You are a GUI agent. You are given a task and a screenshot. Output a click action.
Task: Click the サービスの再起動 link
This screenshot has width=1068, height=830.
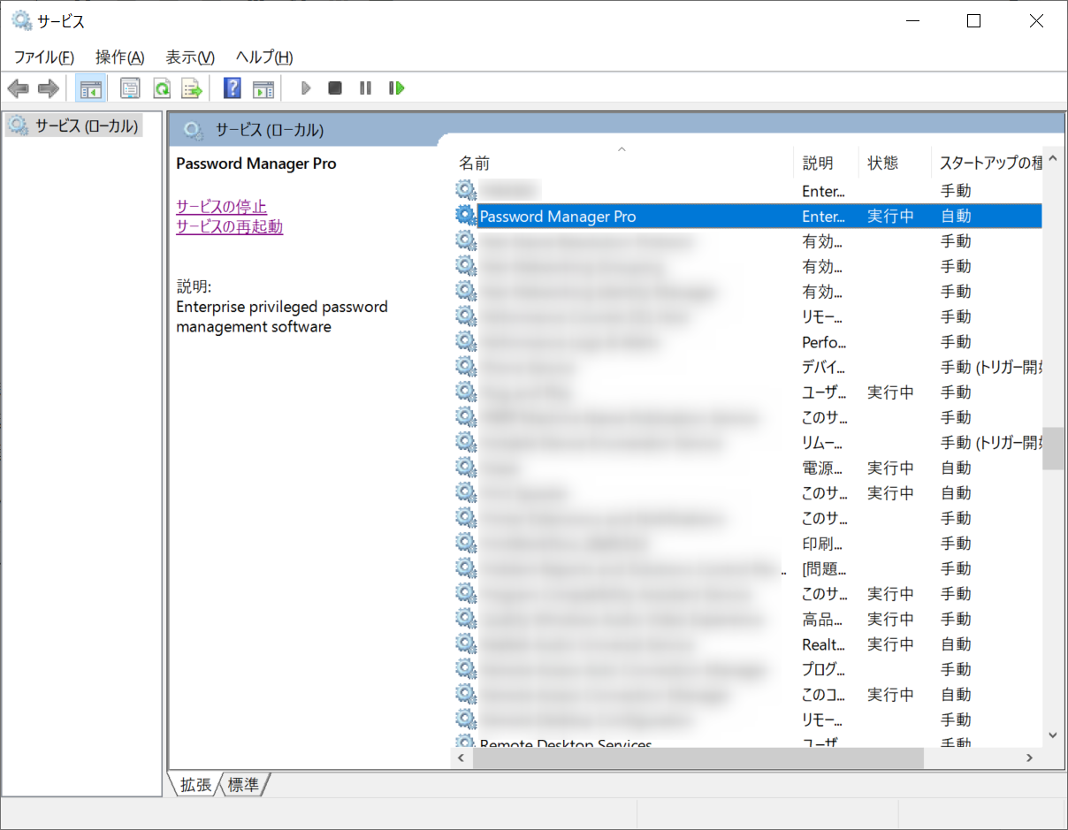pos(229,226)
